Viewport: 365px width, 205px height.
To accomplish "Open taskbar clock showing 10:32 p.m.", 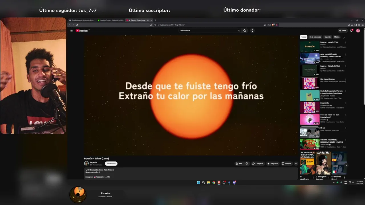I will coord(360,183).
